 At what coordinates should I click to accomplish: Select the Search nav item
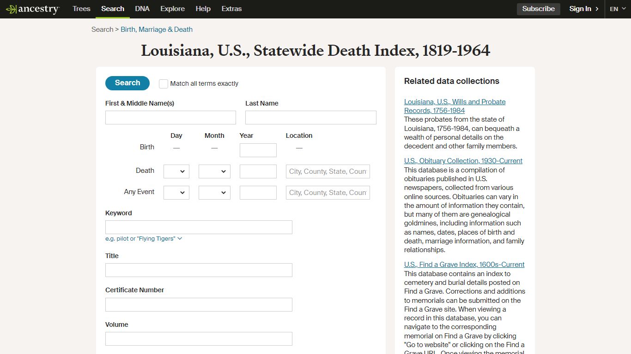coord(113,9)
